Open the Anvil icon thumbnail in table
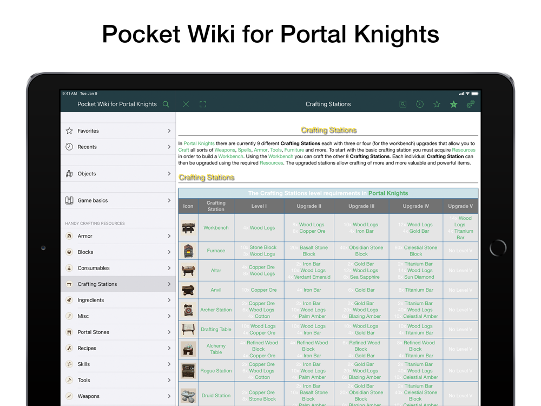The width and height of the screenshot is (541, 406). 188,290
